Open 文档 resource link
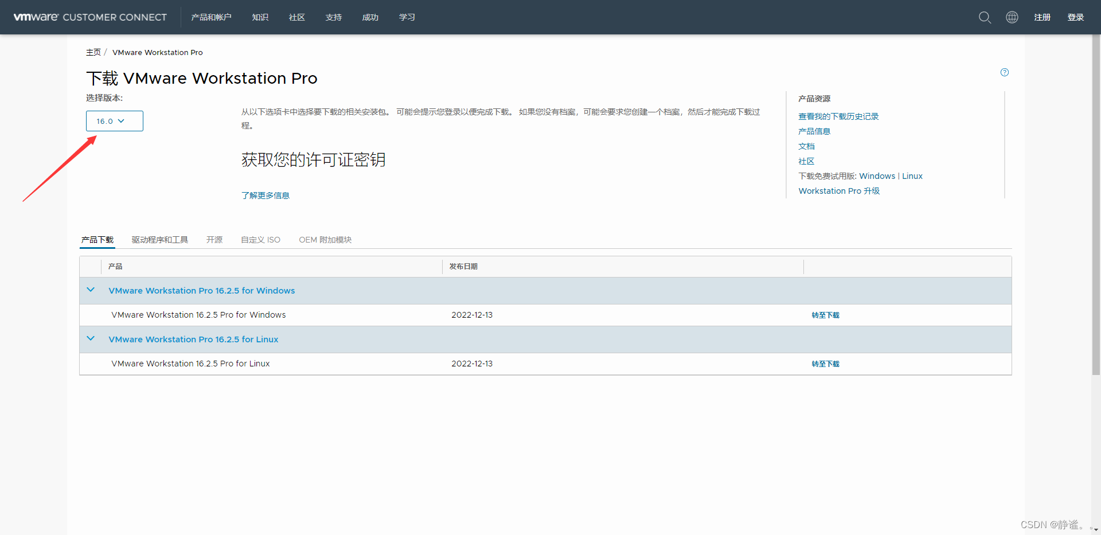The image size is (1101, 535). click(806, 146)
